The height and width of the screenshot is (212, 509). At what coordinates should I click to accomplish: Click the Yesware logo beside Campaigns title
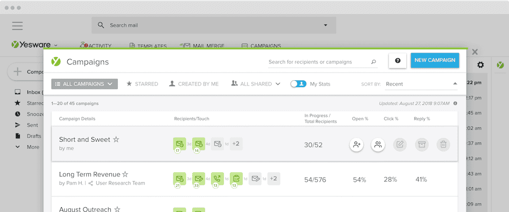pos(56,61)
